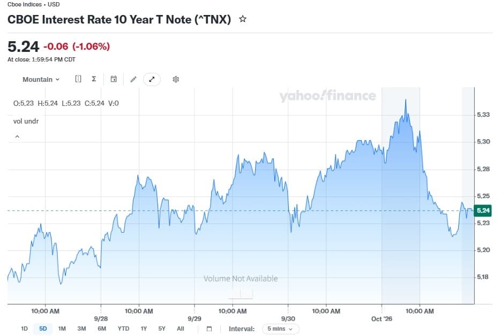Select the 5Y time range
500x336 pixels.
tap(162, 329)
